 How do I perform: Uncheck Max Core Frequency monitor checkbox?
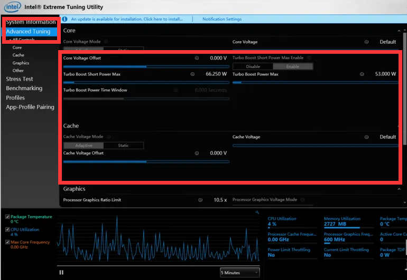7,242
